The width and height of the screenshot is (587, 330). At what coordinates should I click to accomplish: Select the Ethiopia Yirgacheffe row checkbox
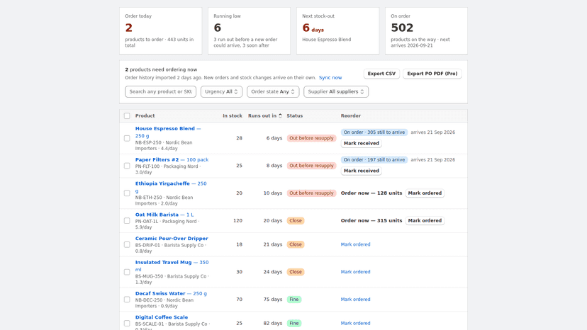point(127,193)
